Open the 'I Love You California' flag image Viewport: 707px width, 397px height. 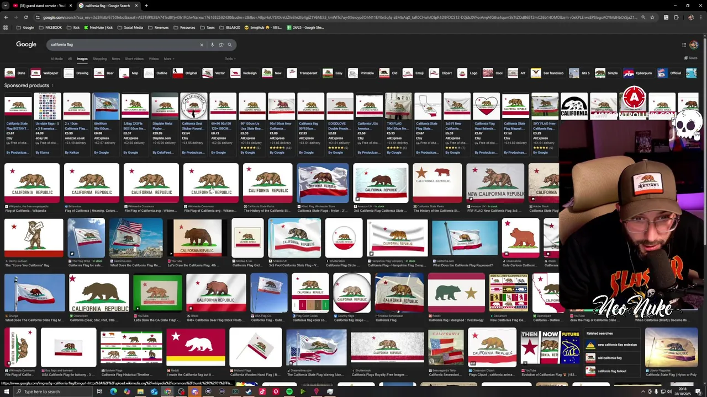tap(34, 238)
